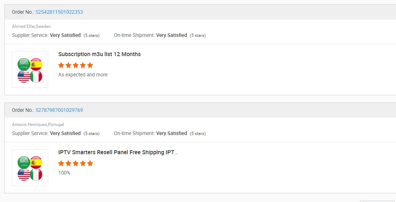Click the fifth star of the m3u list review

(90, 66)
